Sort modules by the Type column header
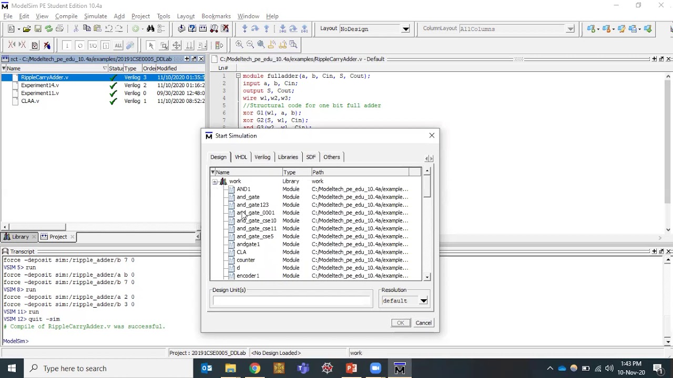Viewport: 673px width, 378px height. click(297, 172)
